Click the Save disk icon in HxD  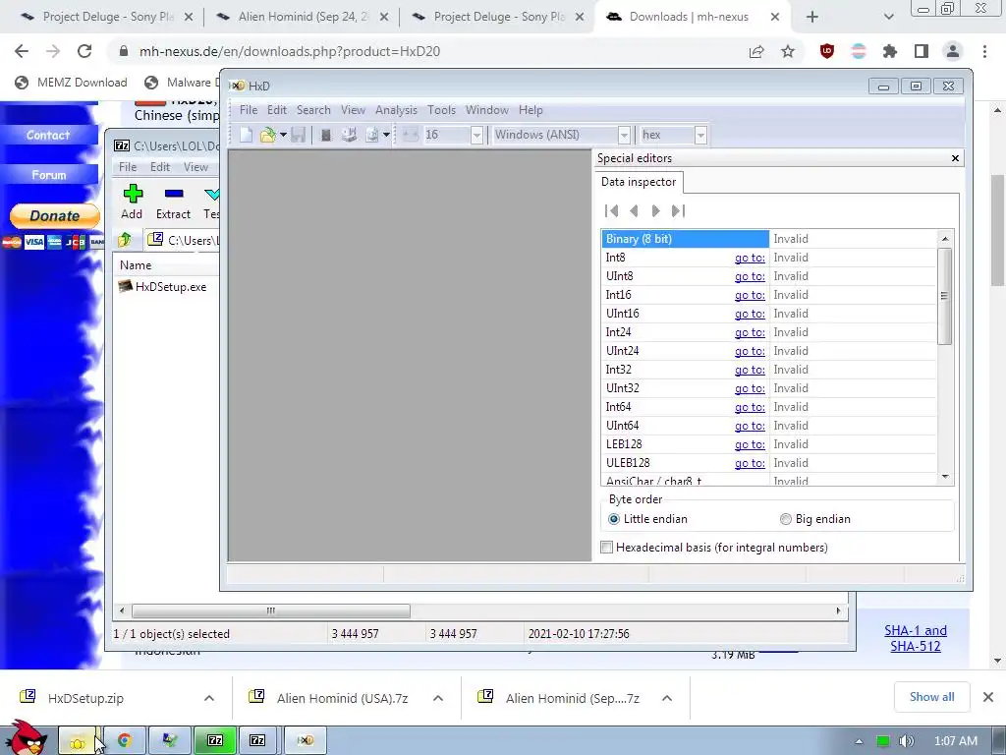pos(299,134)
